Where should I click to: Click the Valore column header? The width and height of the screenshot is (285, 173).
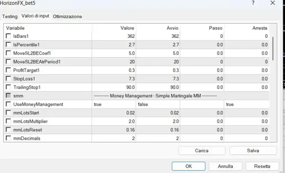coord(114,28)
